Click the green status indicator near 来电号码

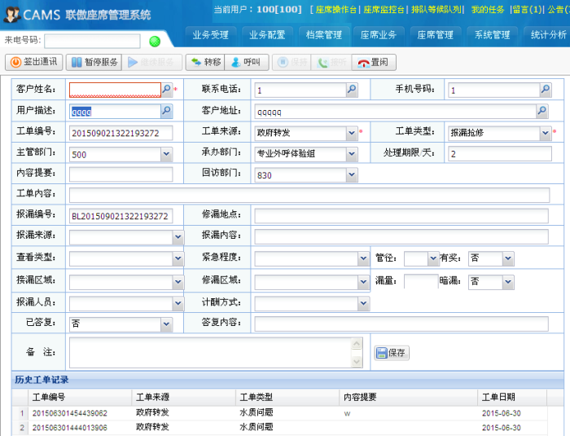(x=155, y=41)
